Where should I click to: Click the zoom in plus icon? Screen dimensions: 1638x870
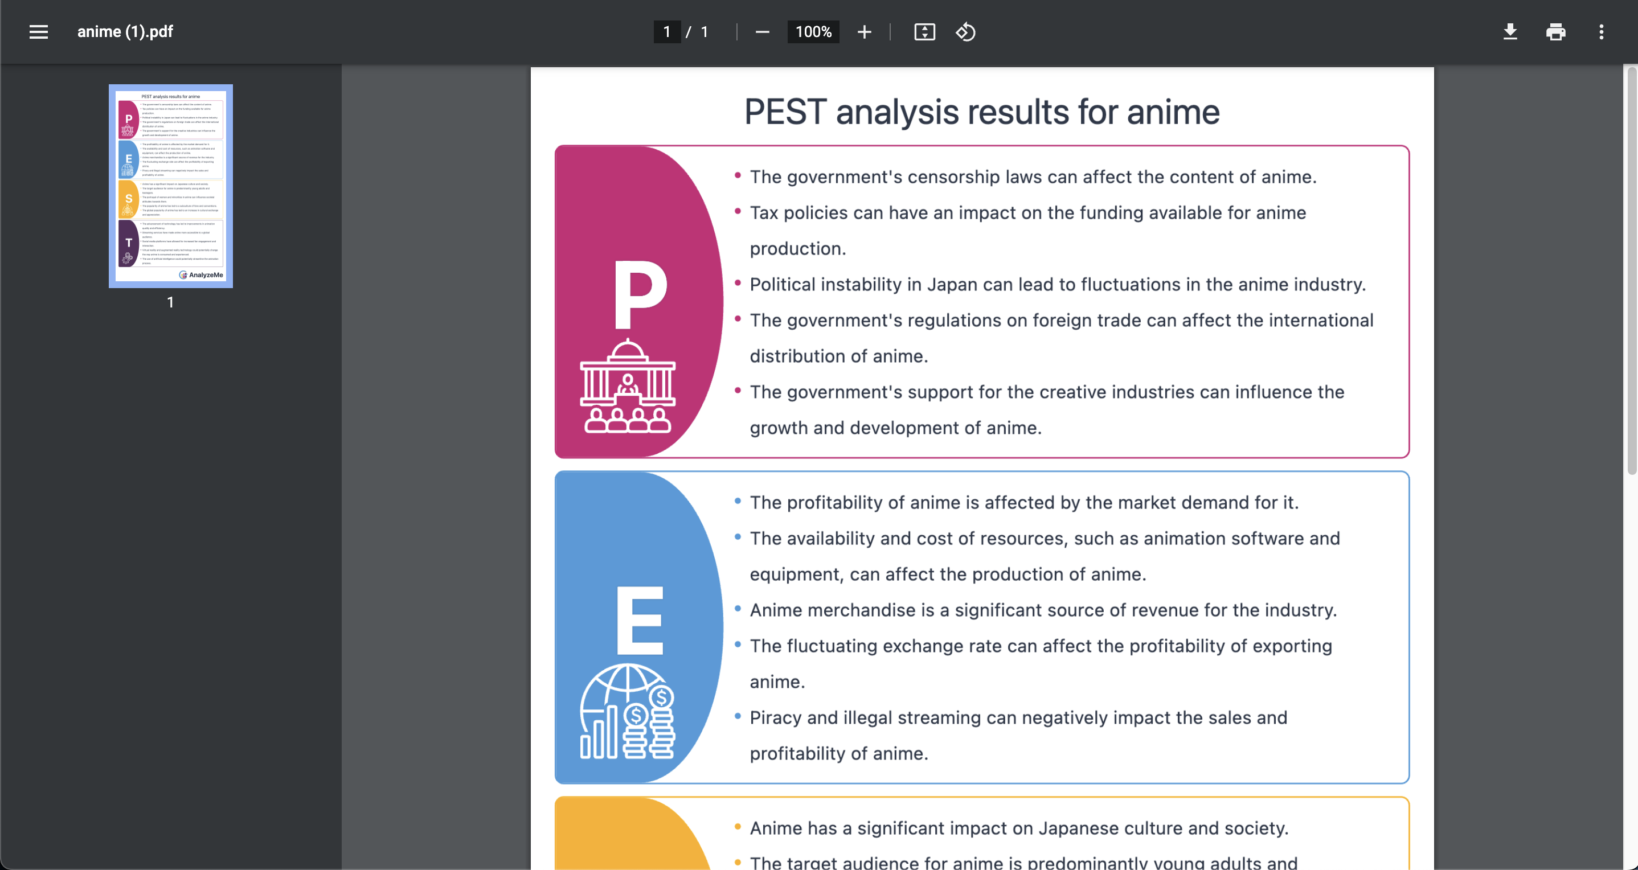[x=864, y=32]
